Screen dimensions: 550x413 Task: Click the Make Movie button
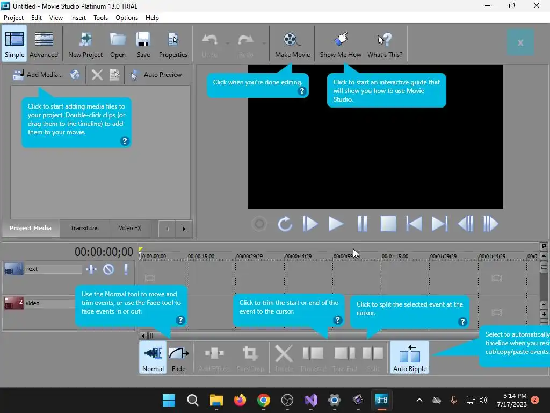(x=292, y=44)
